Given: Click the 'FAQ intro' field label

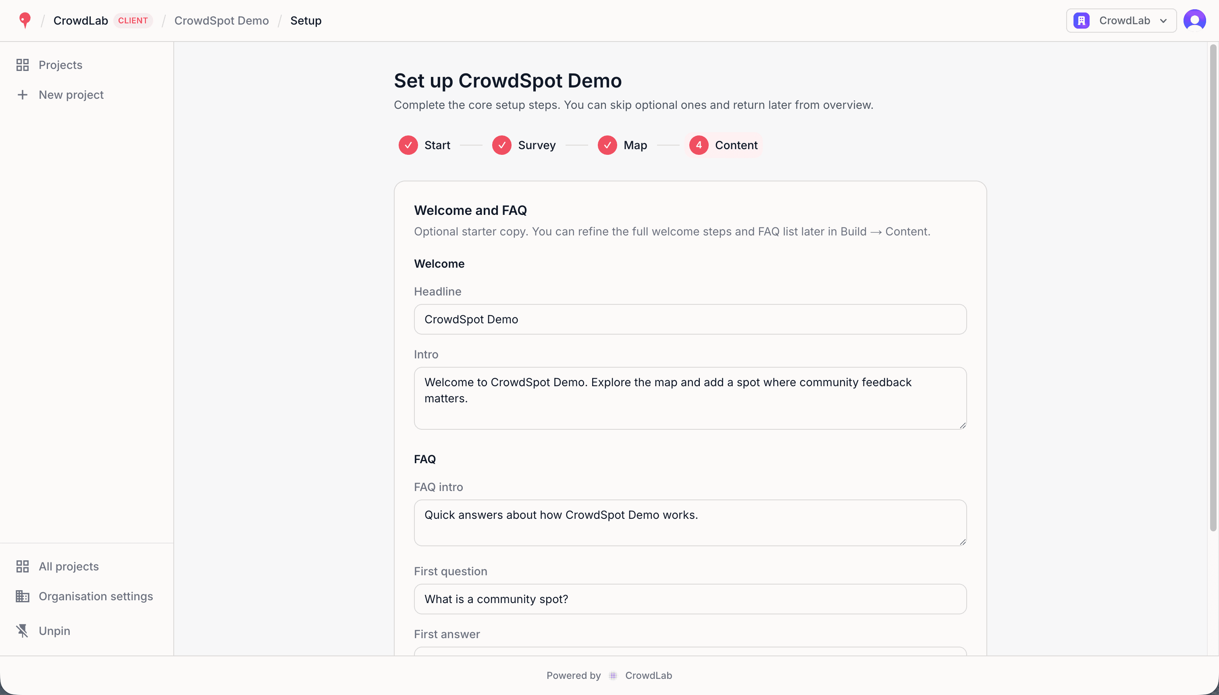Looking at the screenshot, I should click(x=439, y=487).
